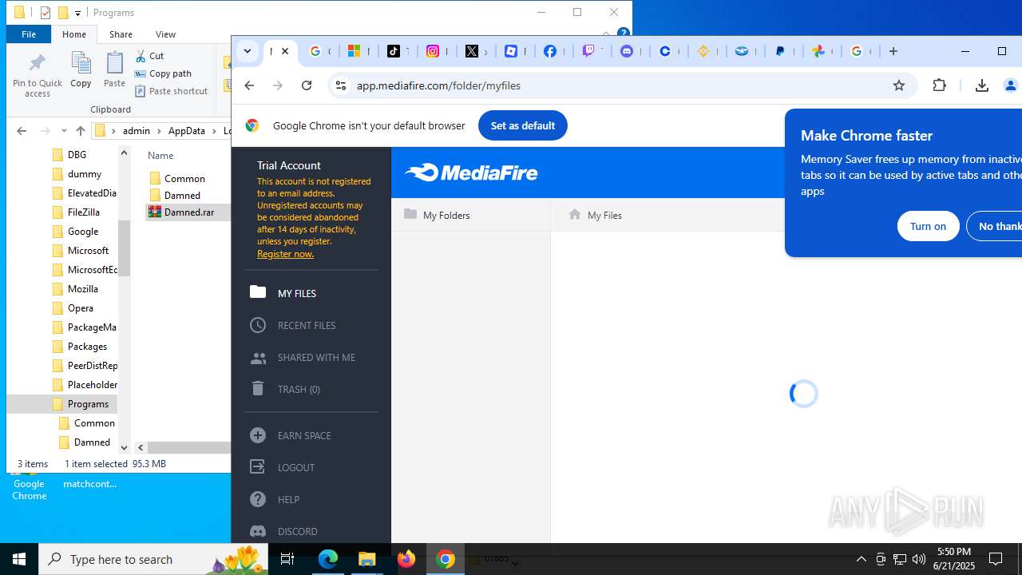Click Copy path in ribbon
The width and height of the screenshot is (1022, 575).
[163, 73]
